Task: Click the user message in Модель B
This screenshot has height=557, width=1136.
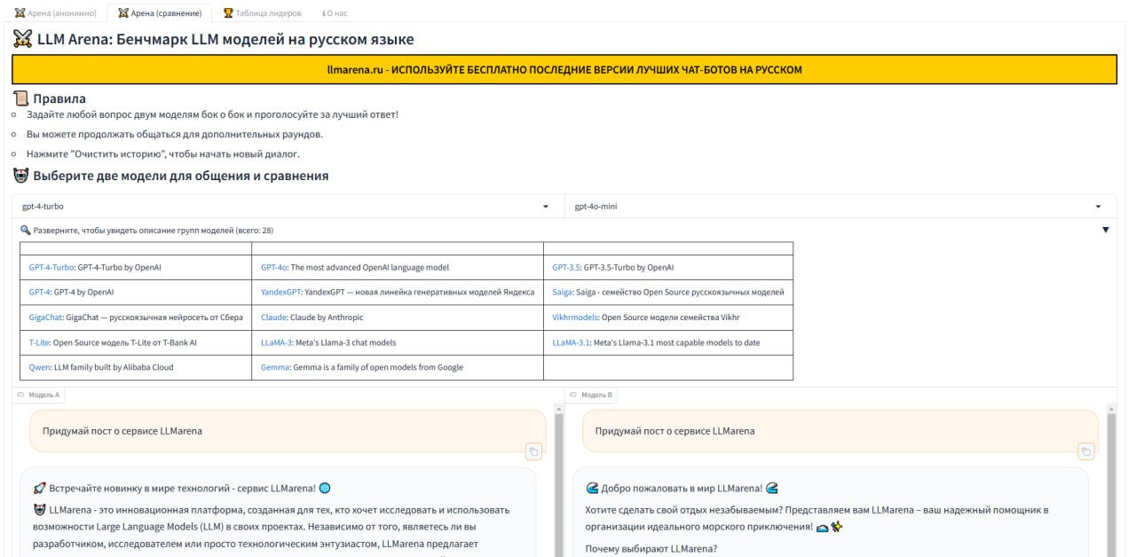Action: click(840, 431)
